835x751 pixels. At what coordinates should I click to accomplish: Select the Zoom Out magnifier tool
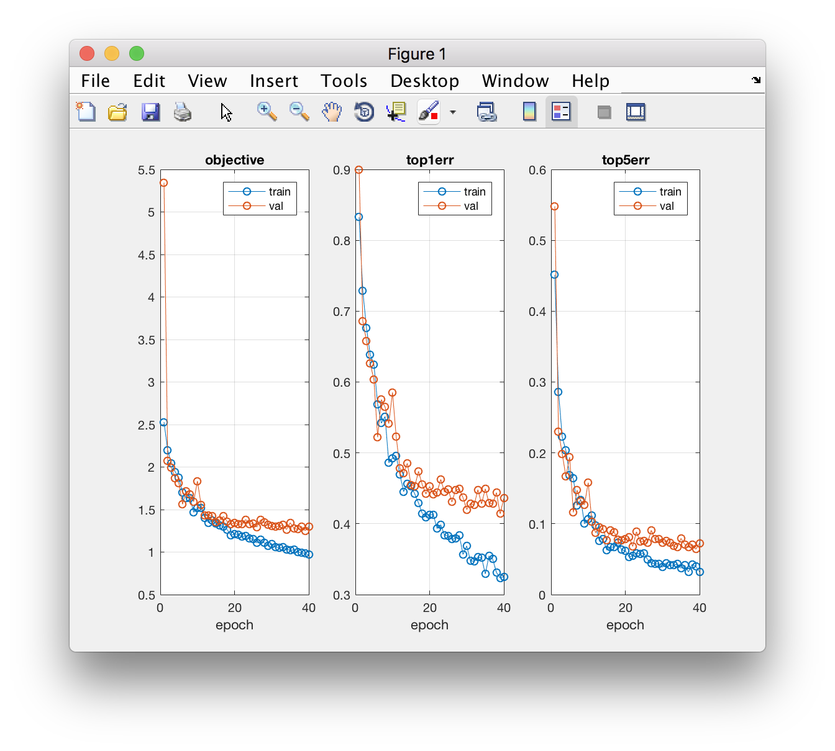299,112
